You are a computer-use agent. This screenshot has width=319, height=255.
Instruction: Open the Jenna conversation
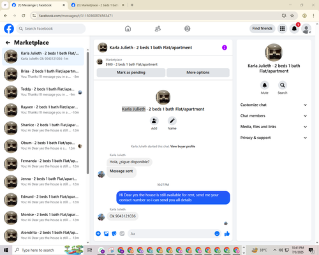tap(43, 182)
